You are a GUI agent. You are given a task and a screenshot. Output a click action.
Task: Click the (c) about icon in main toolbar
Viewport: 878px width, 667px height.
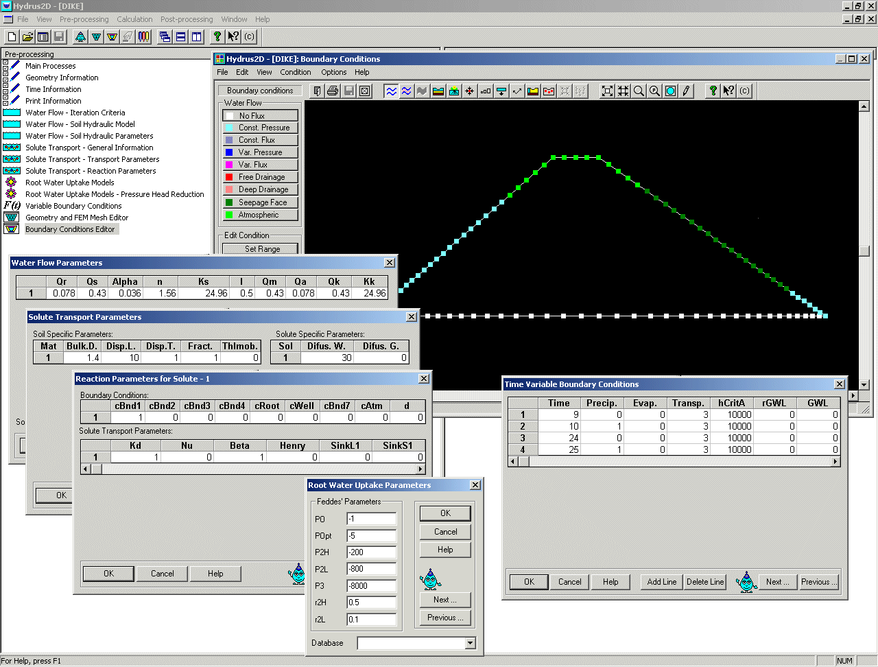click(249, 36)
